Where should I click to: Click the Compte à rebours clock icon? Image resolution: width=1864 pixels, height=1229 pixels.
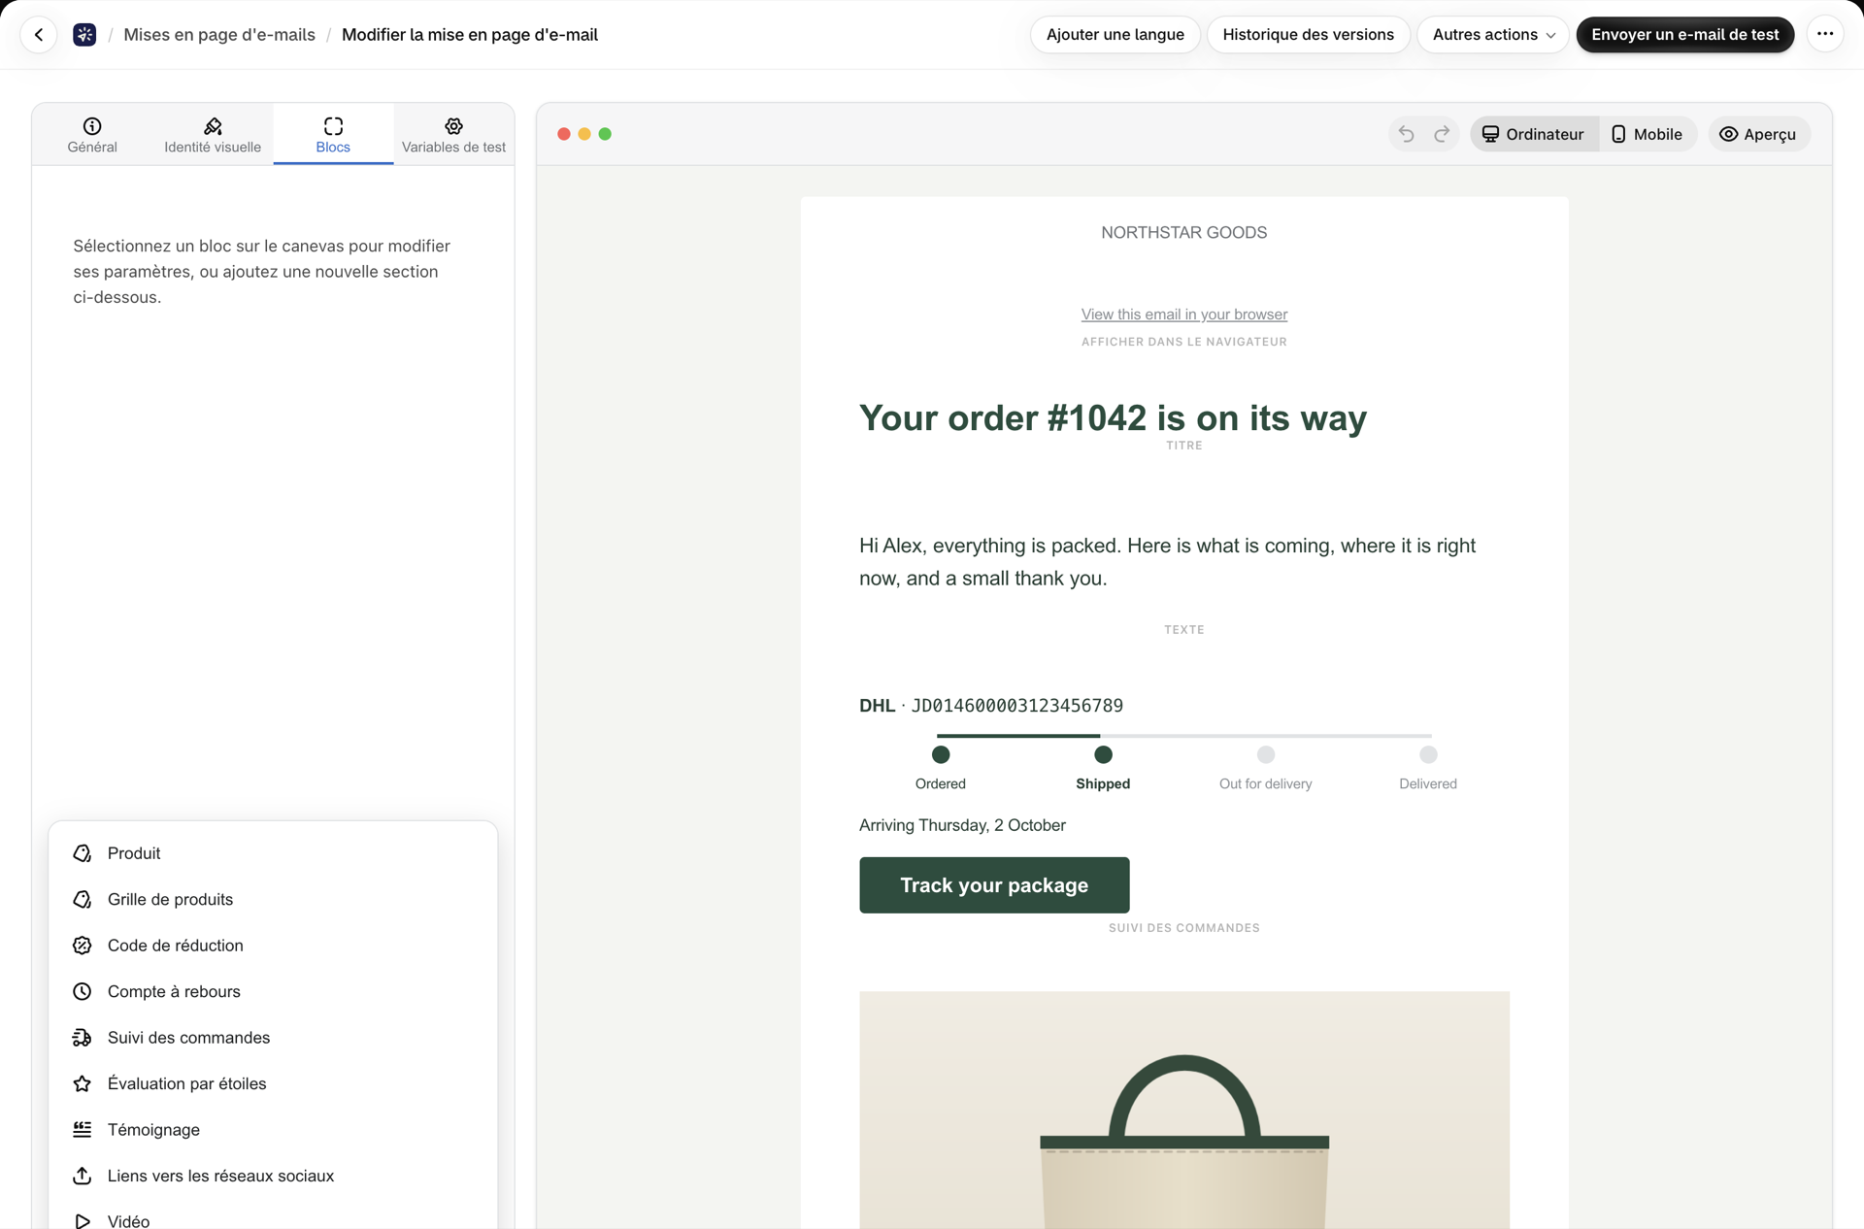83,991
